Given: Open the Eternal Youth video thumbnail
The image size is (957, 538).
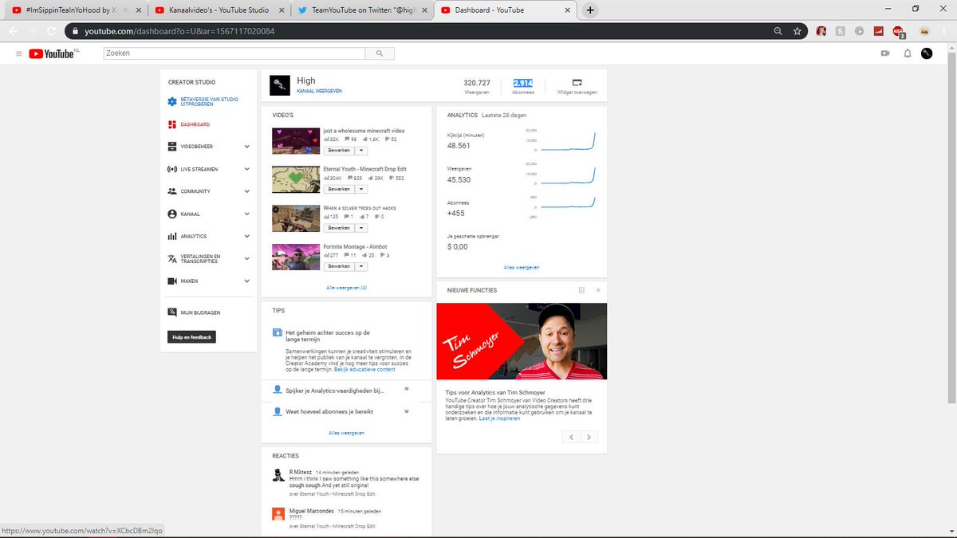Looking at the screenshot, I should pyautogui.click(x=295, y=179).
